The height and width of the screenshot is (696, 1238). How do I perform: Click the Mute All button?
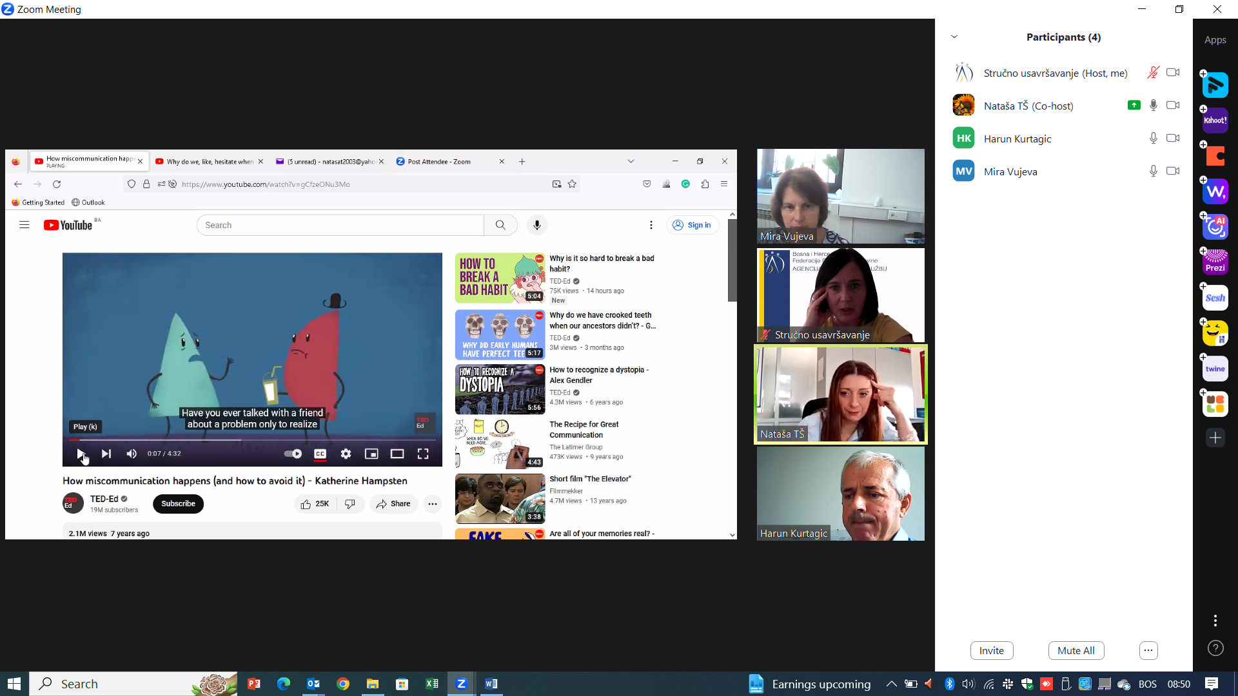pyautogui.click(x=1076, y=651)
